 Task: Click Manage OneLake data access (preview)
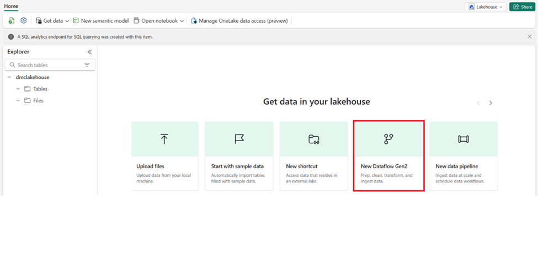click(x=239, y=20)
